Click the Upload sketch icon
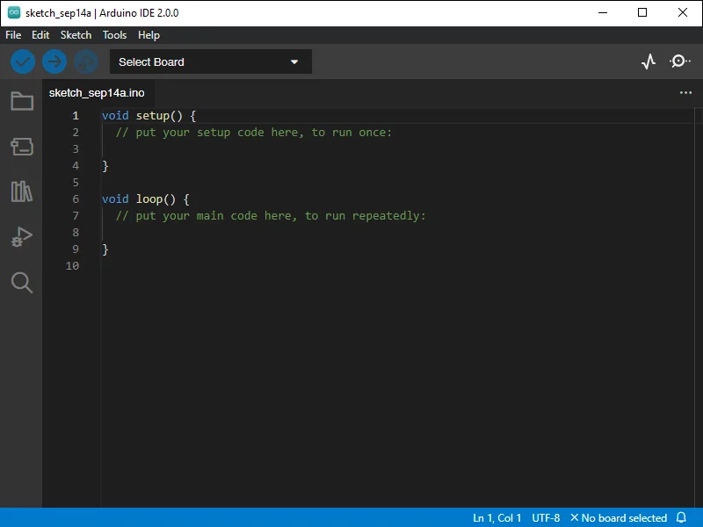Viewport: 703px width, 527px height. pyautogui.click(x=54, y=61)
